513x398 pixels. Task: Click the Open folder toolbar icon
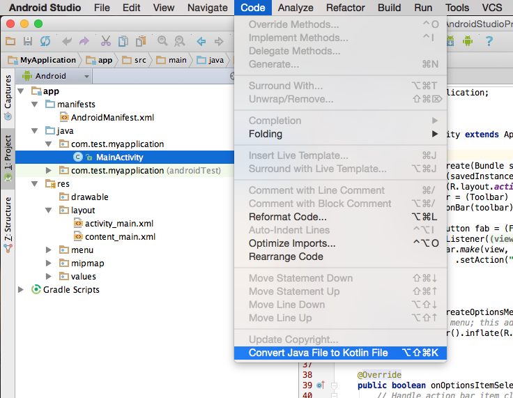coord(10,41)
